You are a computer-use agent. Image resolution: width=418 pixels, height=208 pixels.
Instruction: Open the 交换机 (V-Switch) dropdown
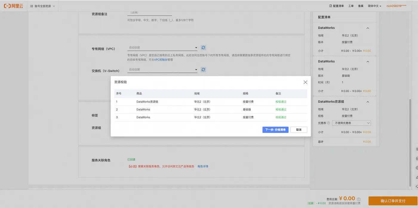pos(162,70)
